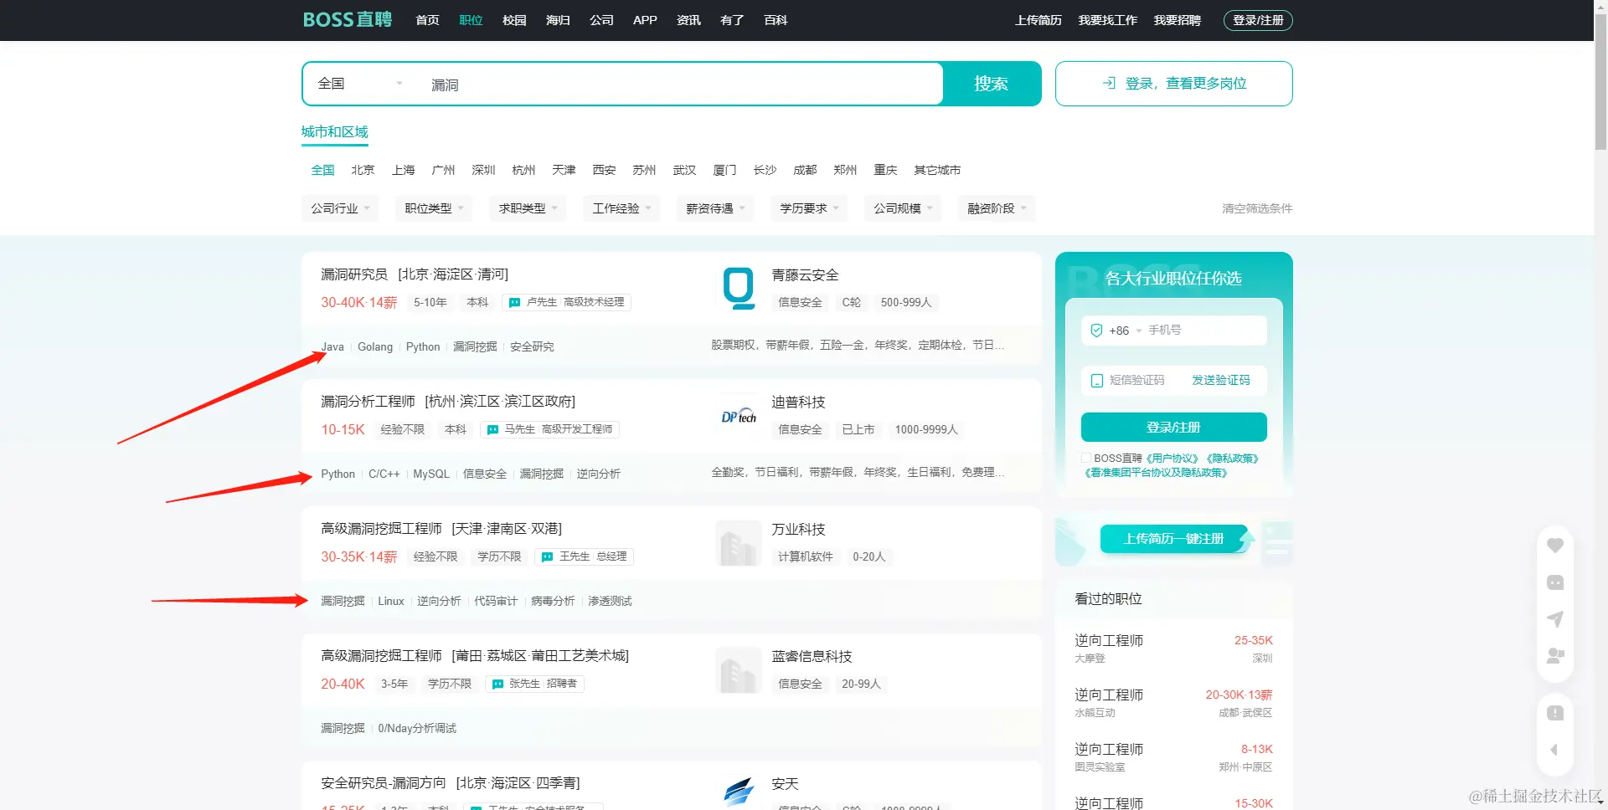
Task: Expand the 公司行业 filter
Action: click(340, 208)
